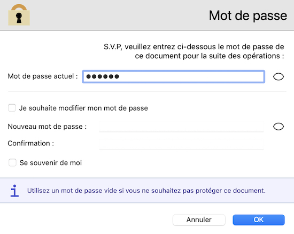The width and height of the screenshot is (294, 234).
Task: Reveal the current password with eye icon
Action: tap(278, 76)
